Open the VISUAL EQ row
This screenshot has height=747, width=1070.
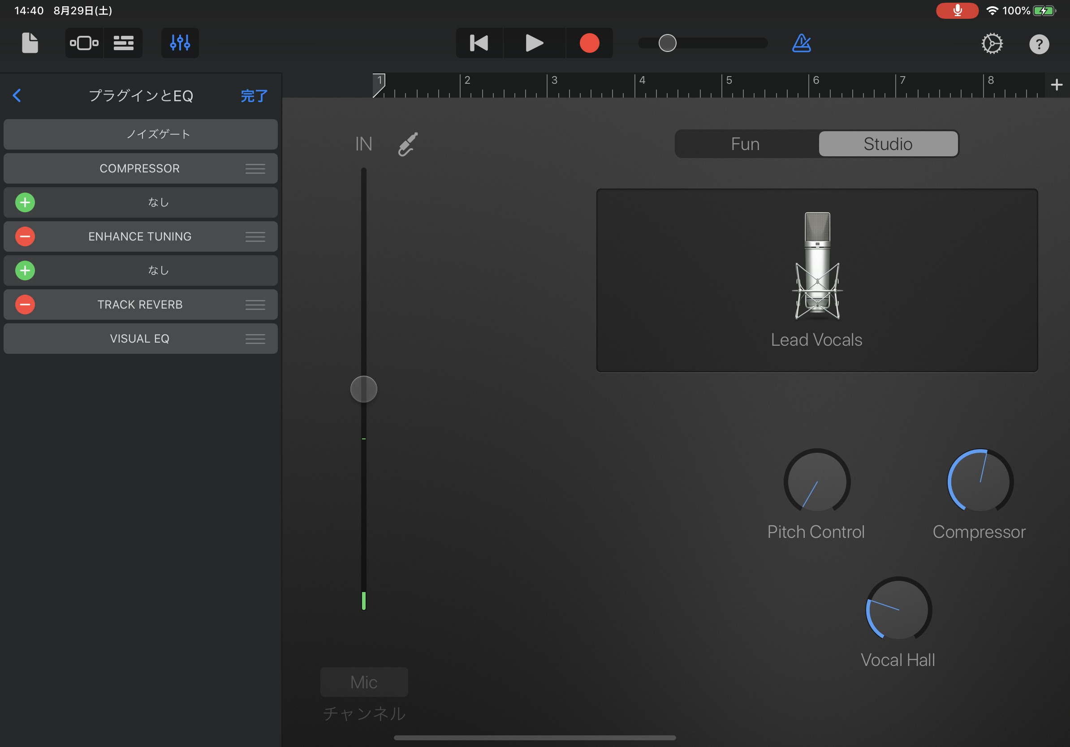140,338
